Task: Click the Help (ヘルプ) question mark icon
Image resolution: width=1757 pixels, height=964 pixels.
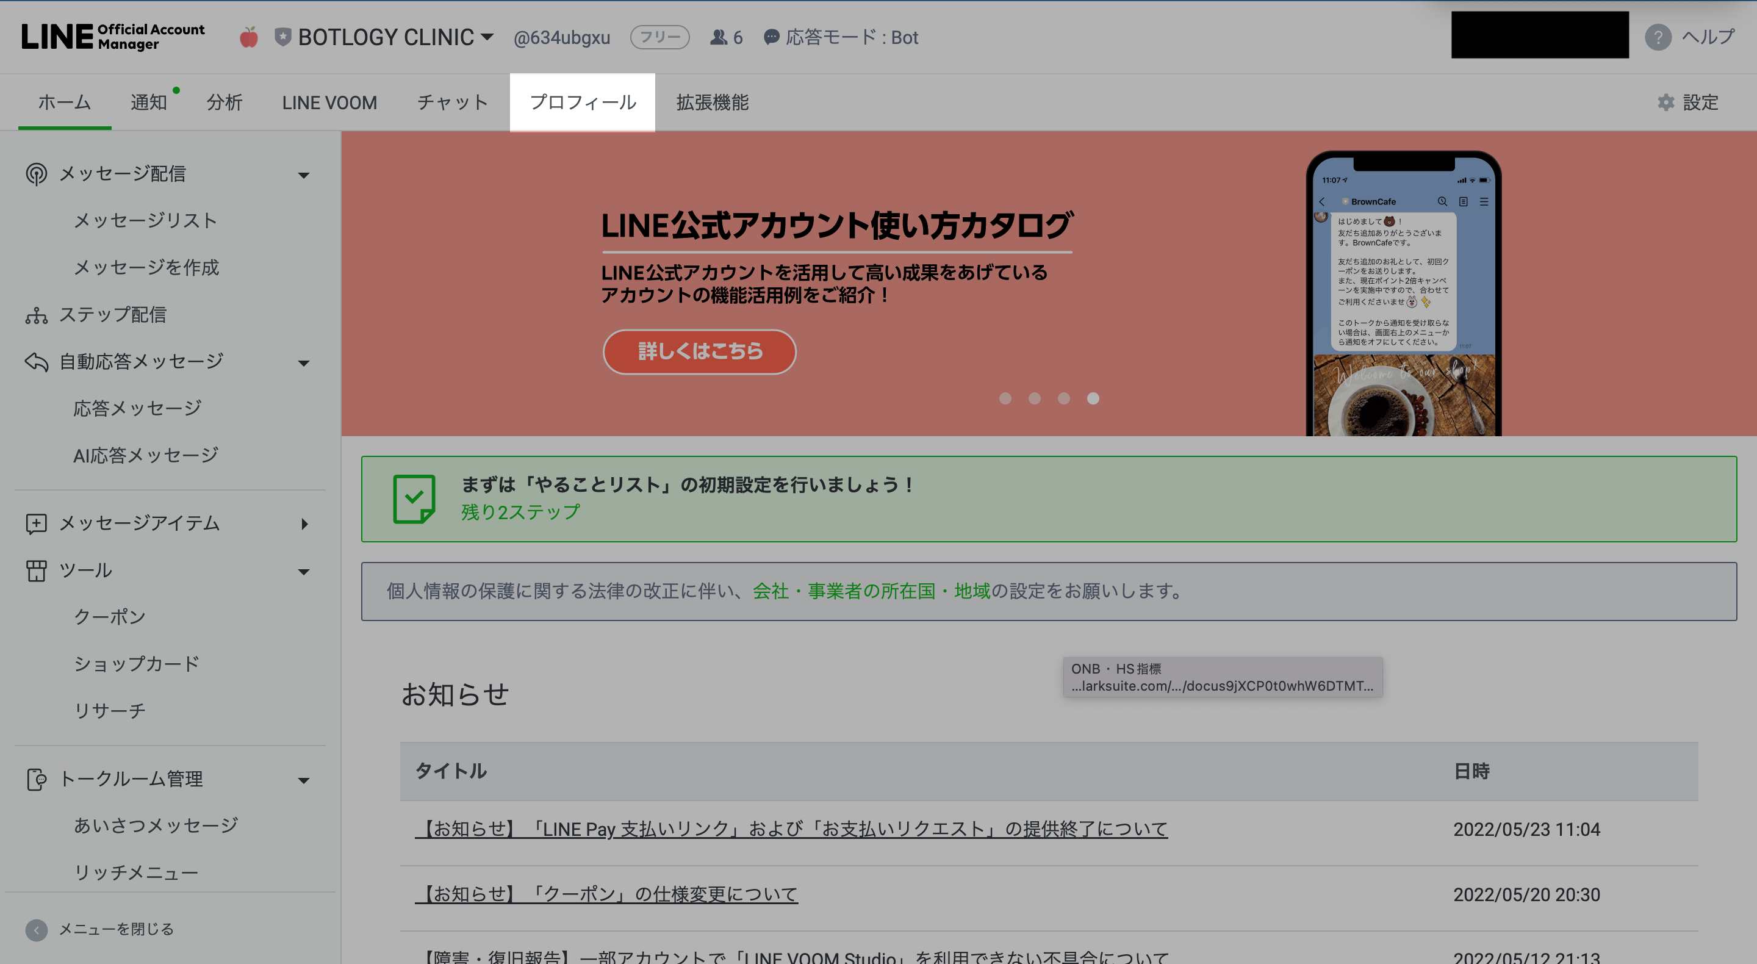Action: click(x=1658, y=38)
